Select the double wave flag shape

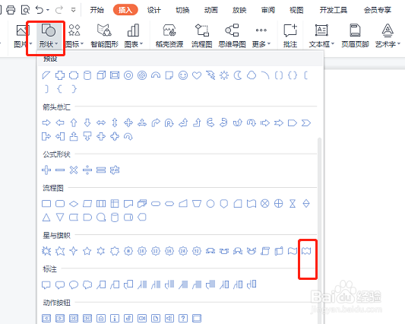click(x=306, y=251)
